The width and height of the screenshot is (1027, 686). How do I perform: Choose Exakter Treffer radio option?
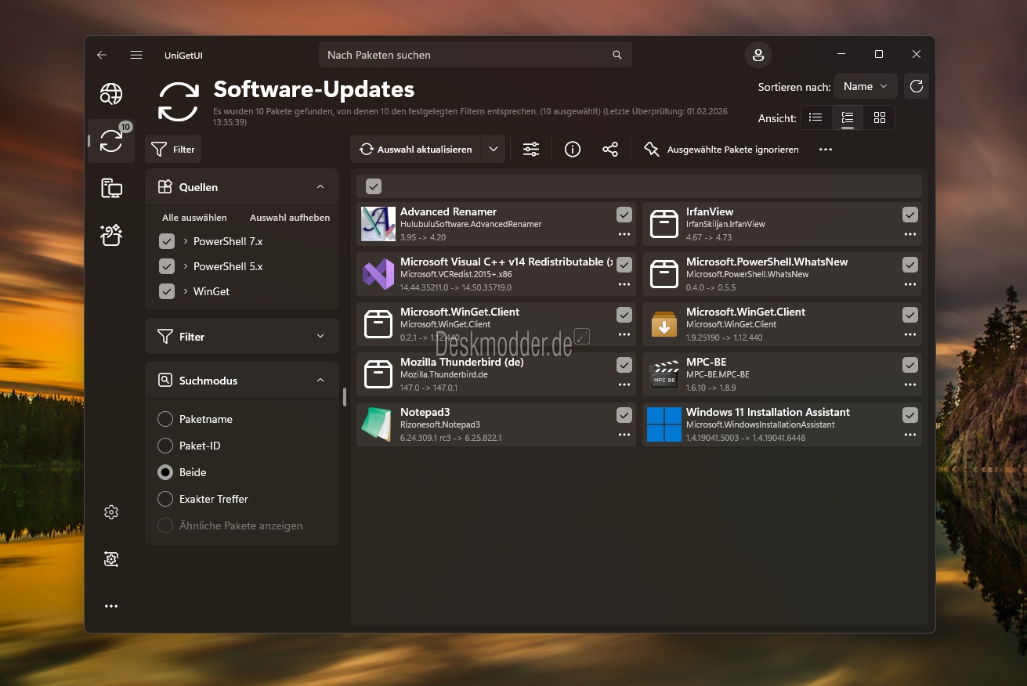coord(165,499)
